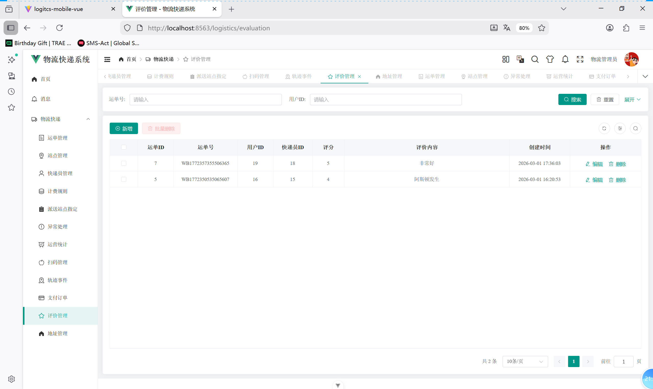The width and height of the screenshot is (653, 389).
Task: Open 运单管理 in the sidebar menu
Action: 57,138
